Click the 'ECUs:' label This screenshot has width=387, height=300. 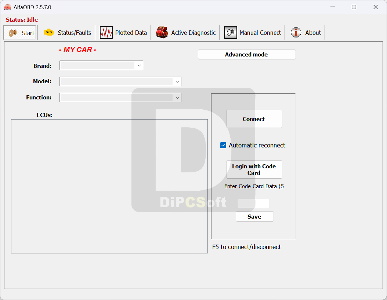point(44,115)
